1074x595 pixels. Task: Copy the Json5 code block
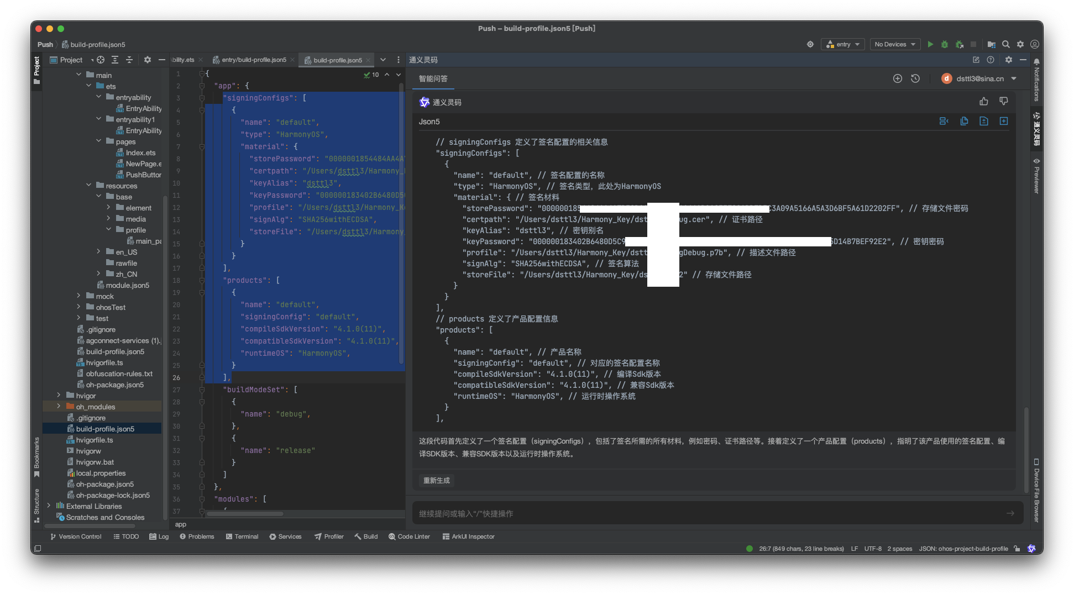tap(964, 121)
